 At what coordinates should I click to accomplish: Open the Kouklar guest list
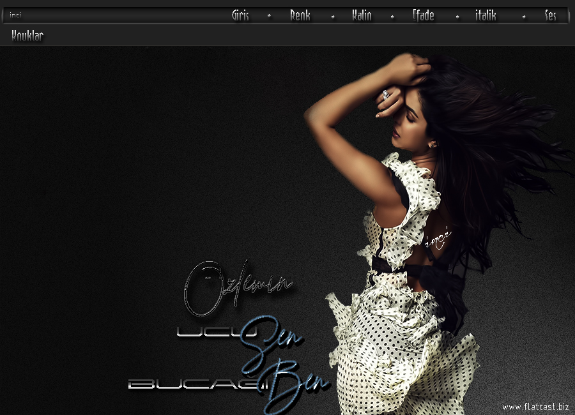tap(27, 36)
